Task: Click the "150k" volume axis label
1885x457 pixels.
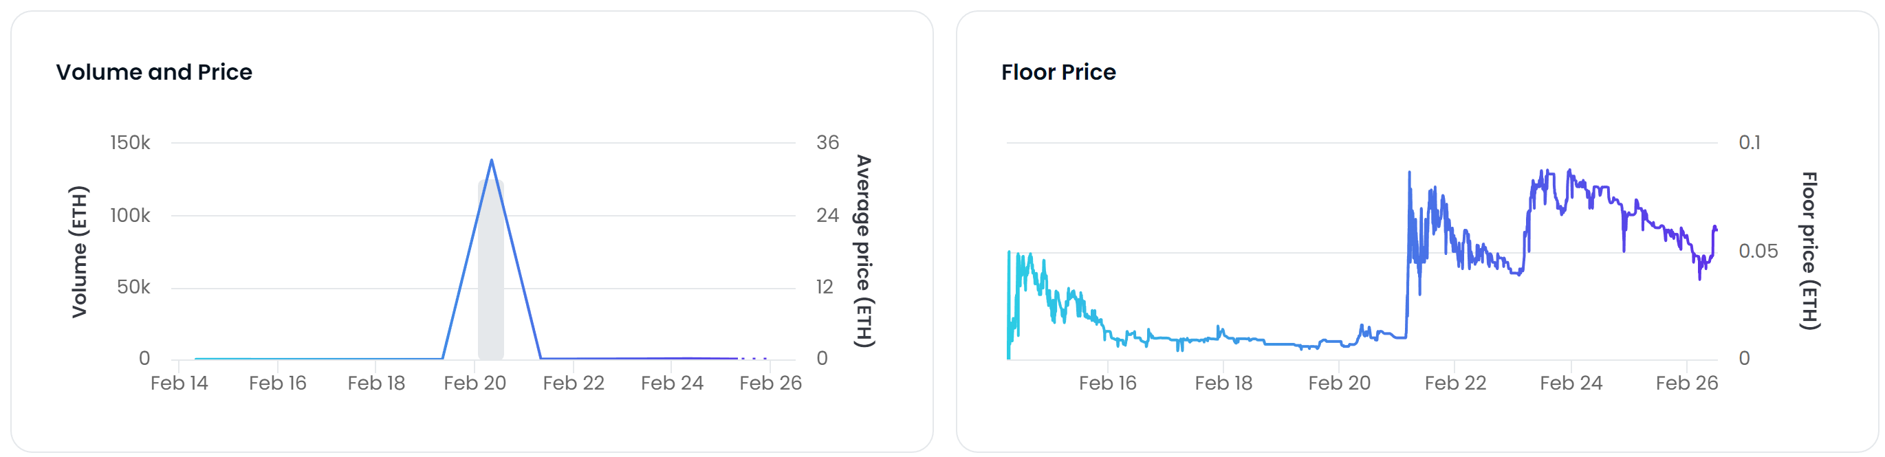Action: click(x=130, y=142)
